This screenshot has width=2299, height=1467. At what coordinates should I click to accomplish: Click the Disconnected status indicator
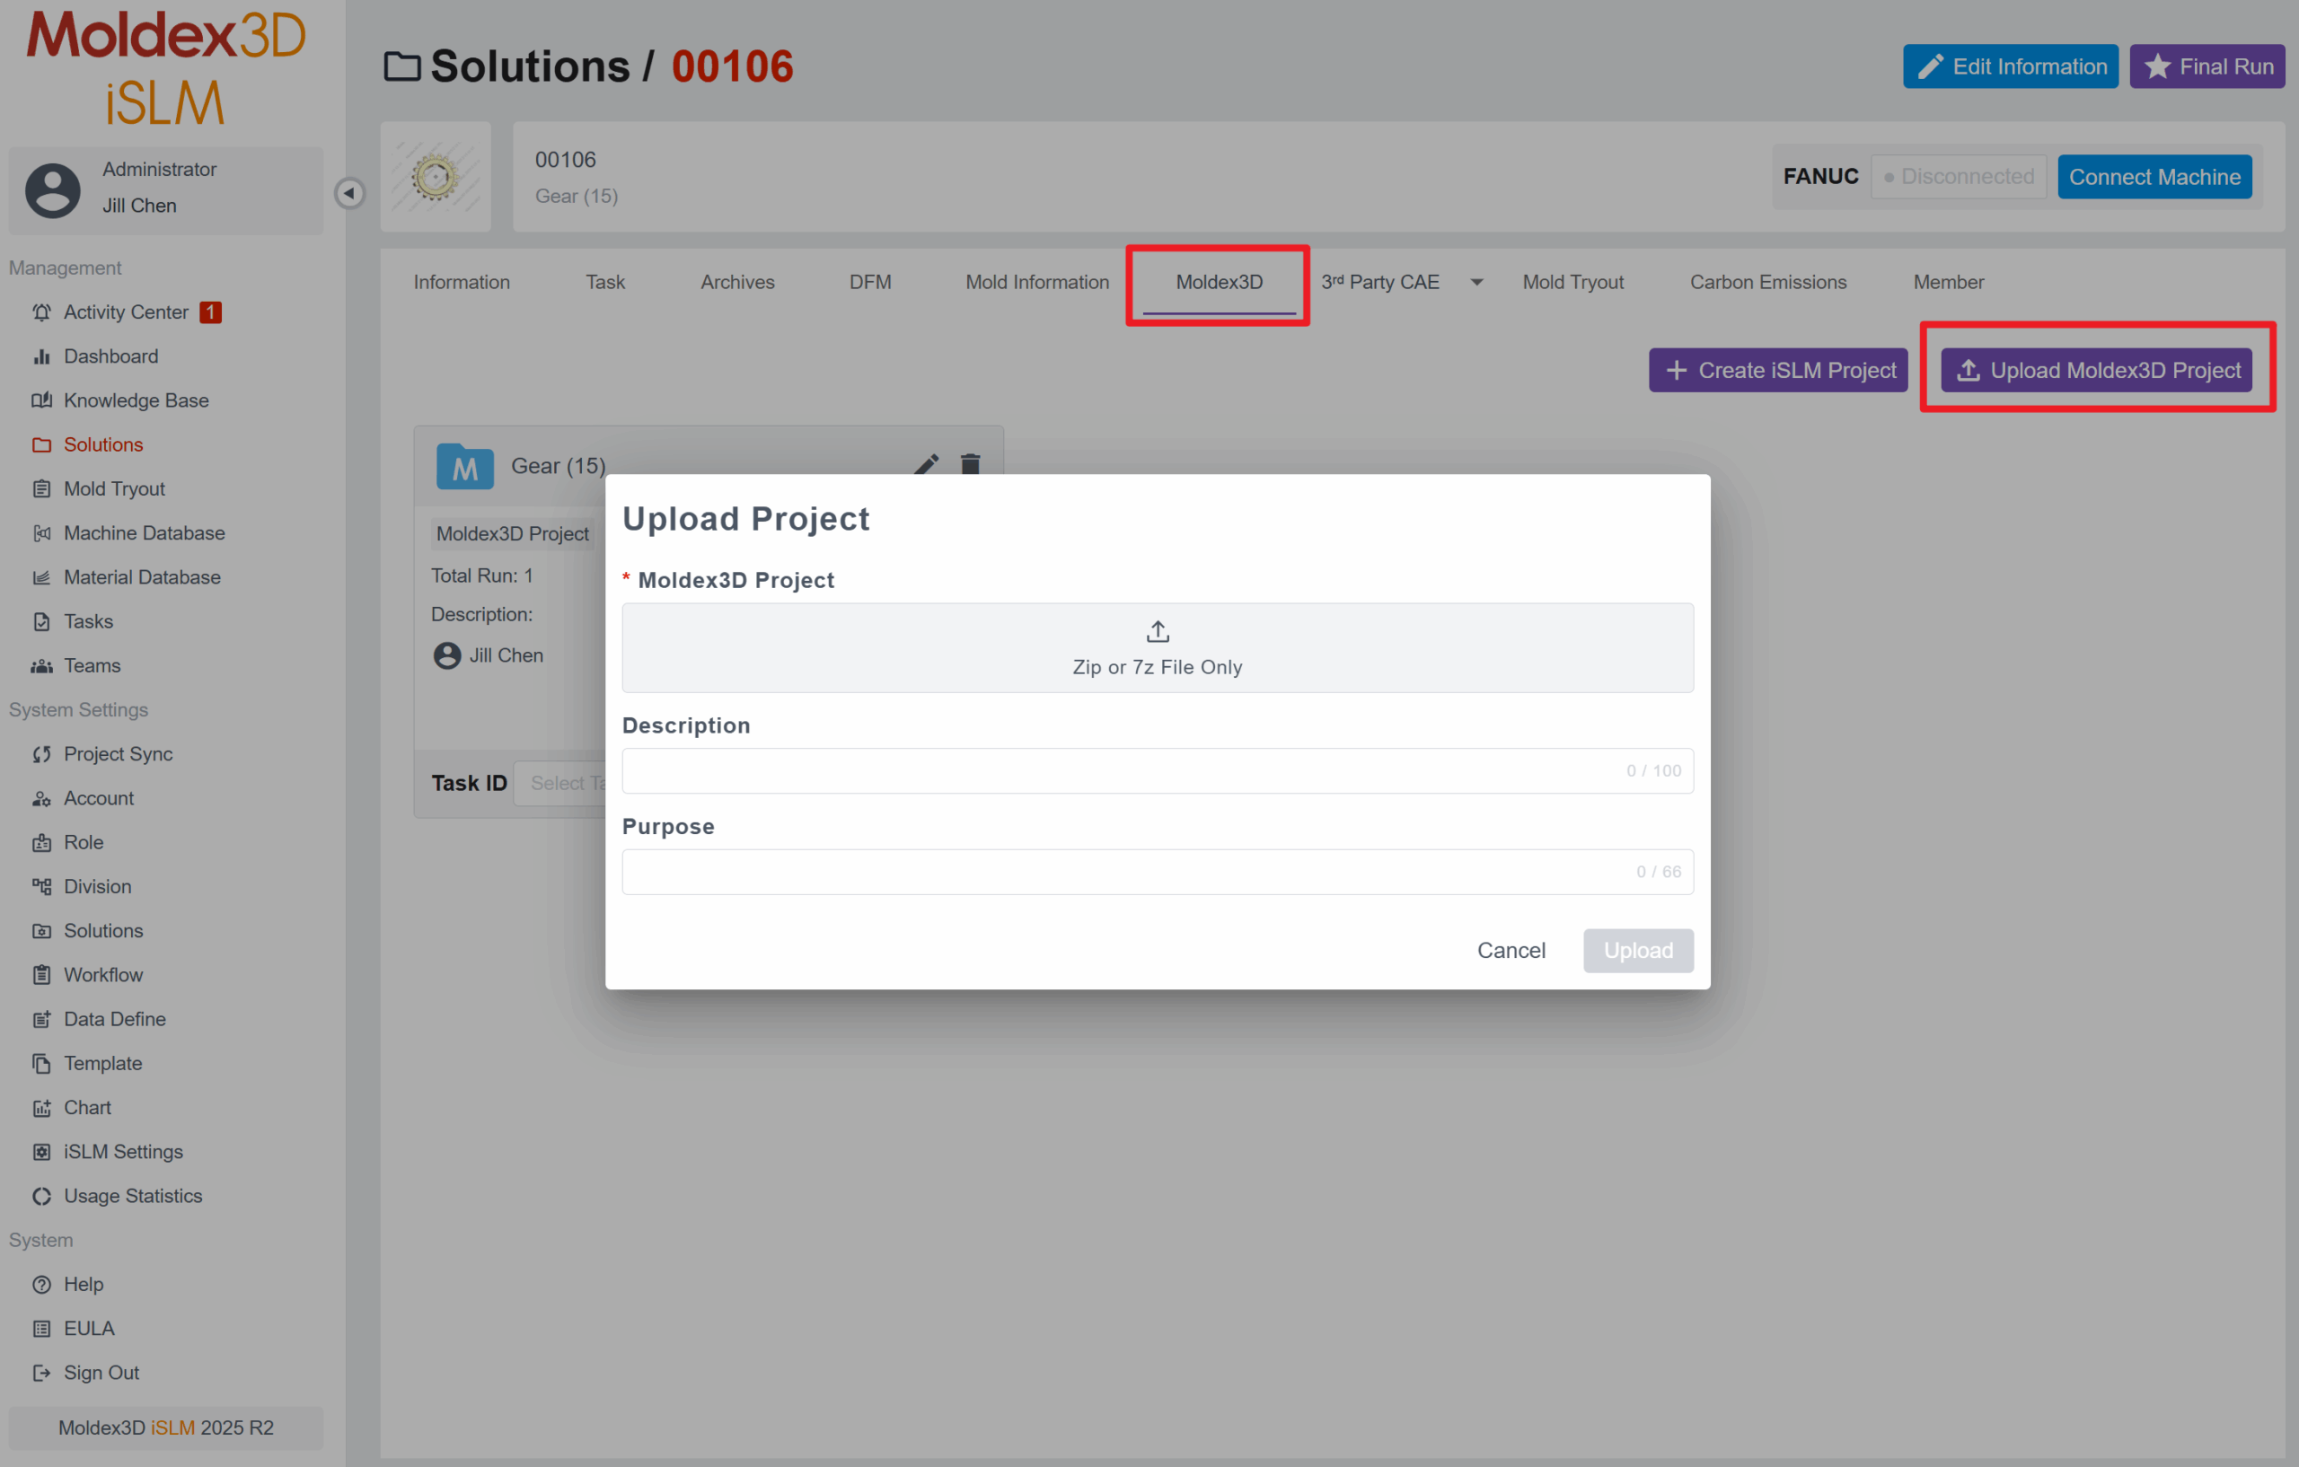coord(1958,178)
